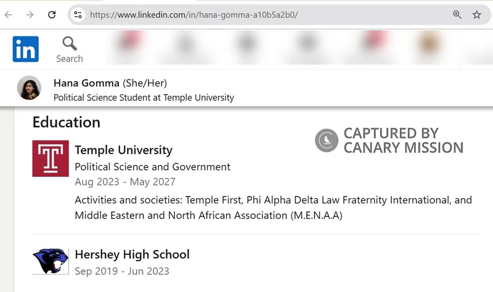Screen dimensions: 493x292
Task: Click the browser forward arrow
Action: click(x=30, y=15)
